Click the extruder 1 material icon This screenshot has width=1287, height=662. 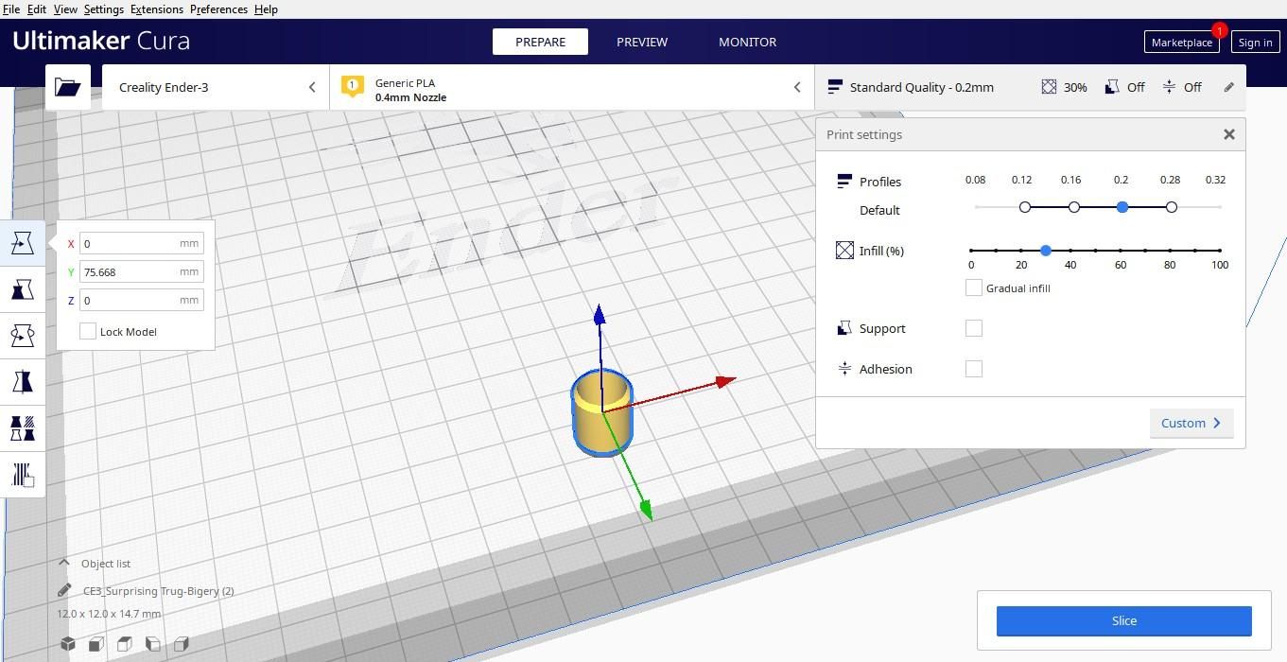353,87
